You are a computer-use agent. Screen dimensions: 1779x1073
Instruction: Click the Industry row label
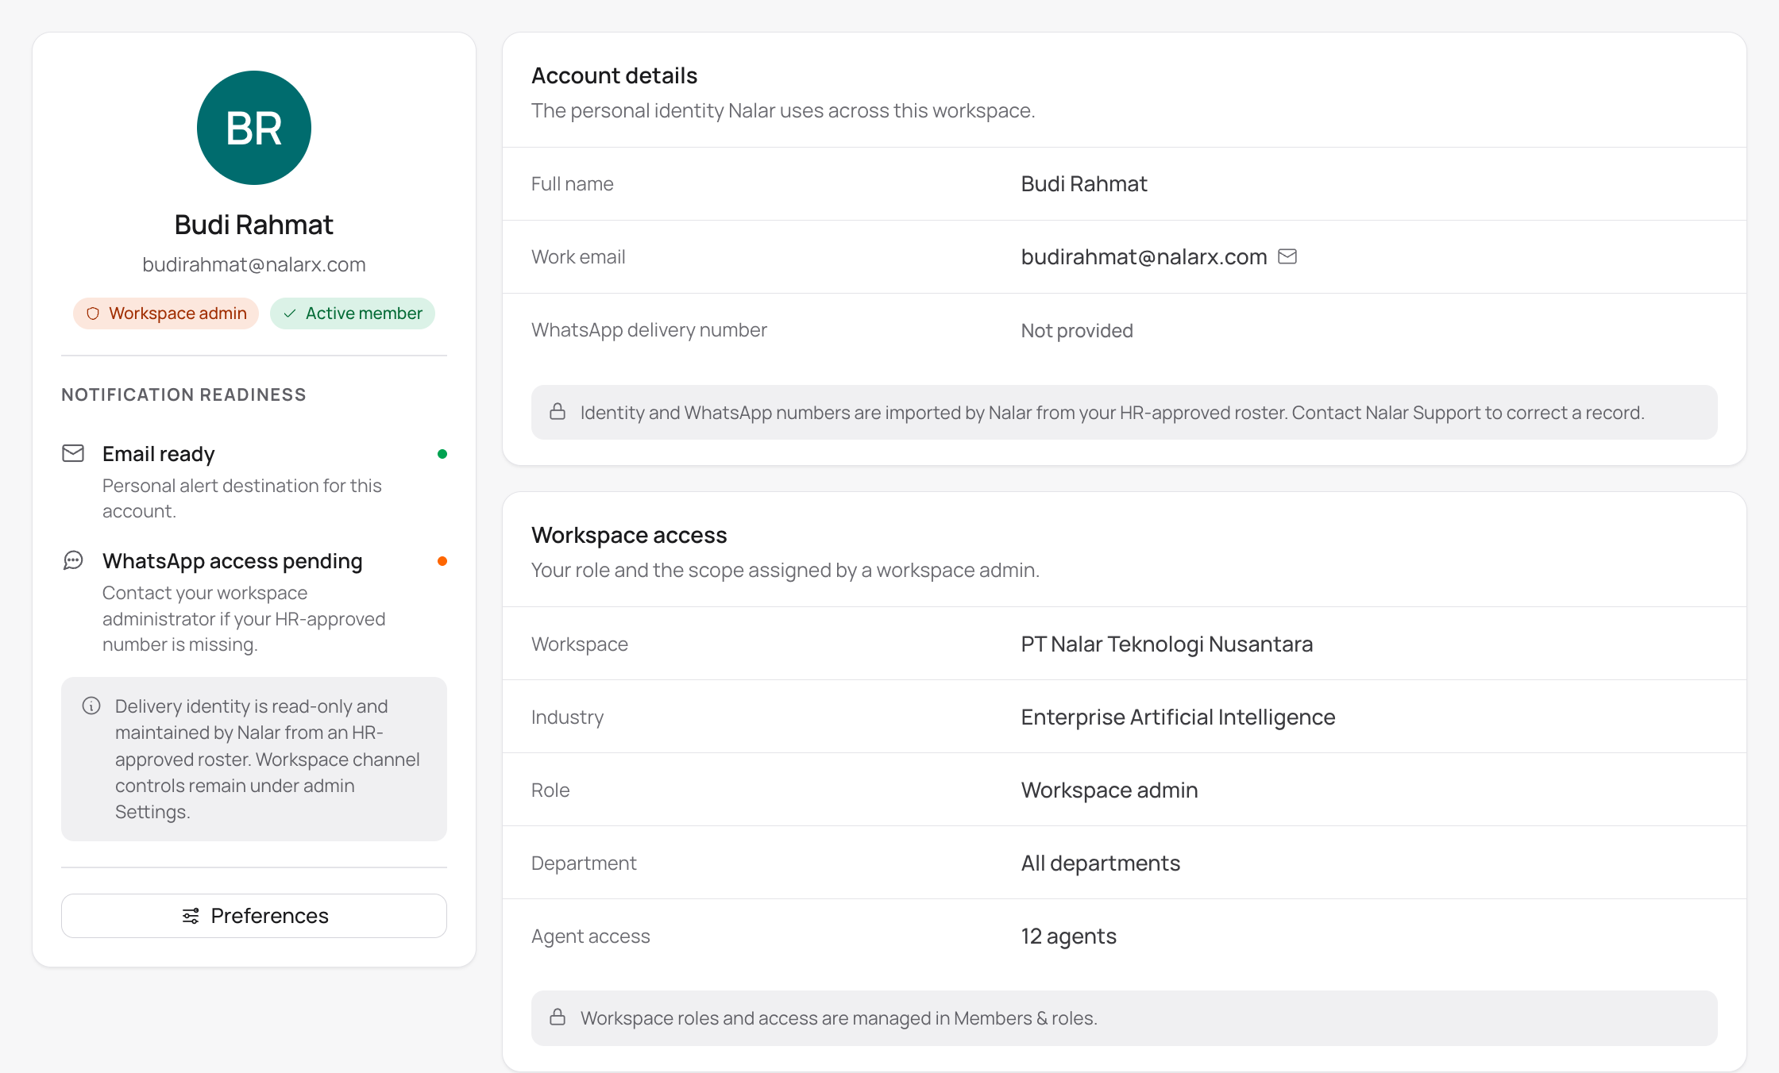pyautogui.click(x=567, y=717)
